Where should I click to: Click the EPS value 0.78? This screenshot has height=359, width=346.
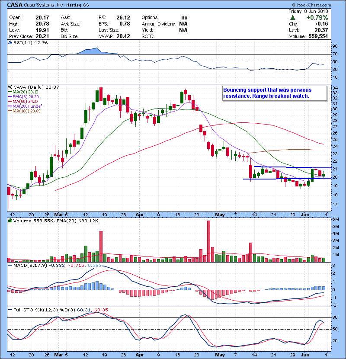(x=125, y=24)
